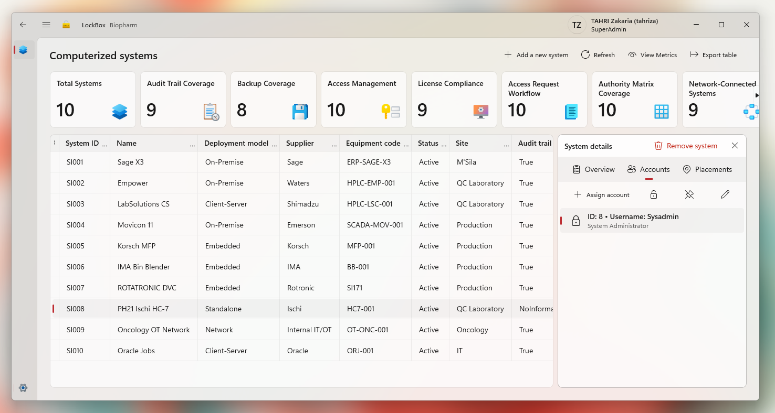The height and width of the screenshot is (413, 775).
Task: Click the Oncology OT Network cell
Action: point(154,330)
